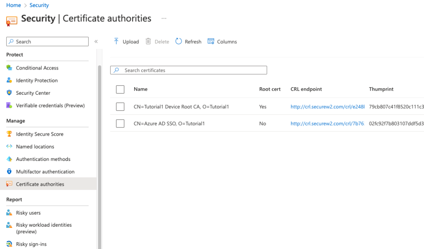Collapse the sidebar with double chevron
The width and height of the screenshot is (424, 249).
click(x=96, y=41)
